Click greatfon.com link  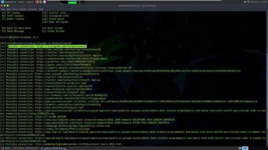tap(66, 62)
